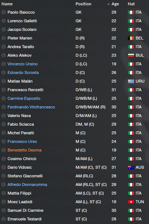The width and height of the screenshot is (149, 224).
Task: Open info icon for Emanuele Testardi
Action: (x=4, y=219)
